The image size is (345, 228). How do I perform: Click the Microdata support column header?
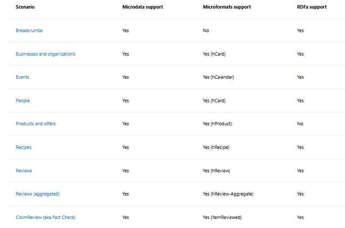click(142, 7)
